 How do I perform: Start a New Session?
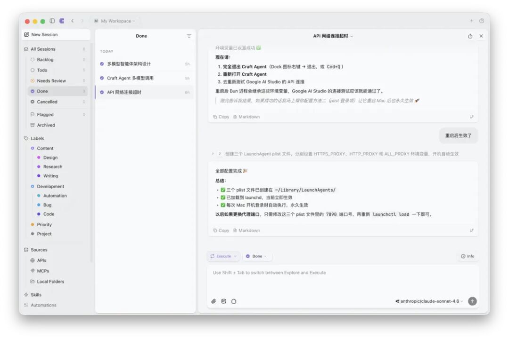tap(56, 35)
